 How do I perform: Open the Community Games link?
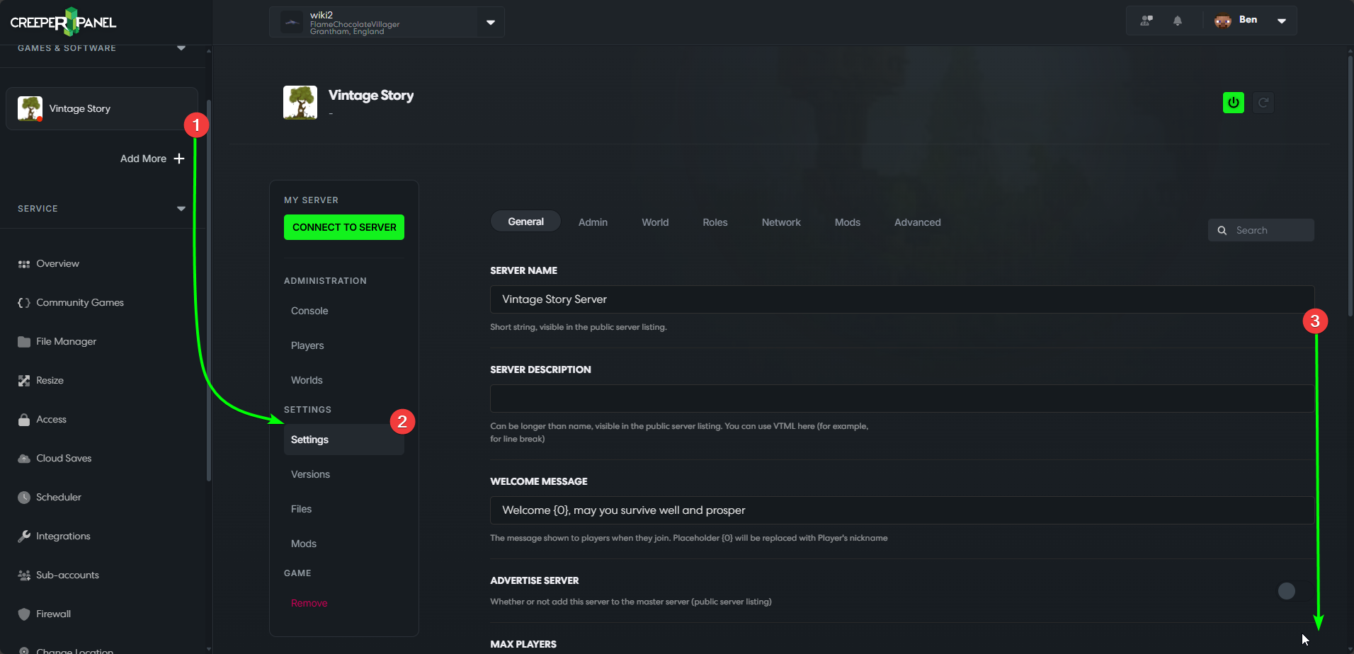[x=80, y=303]
